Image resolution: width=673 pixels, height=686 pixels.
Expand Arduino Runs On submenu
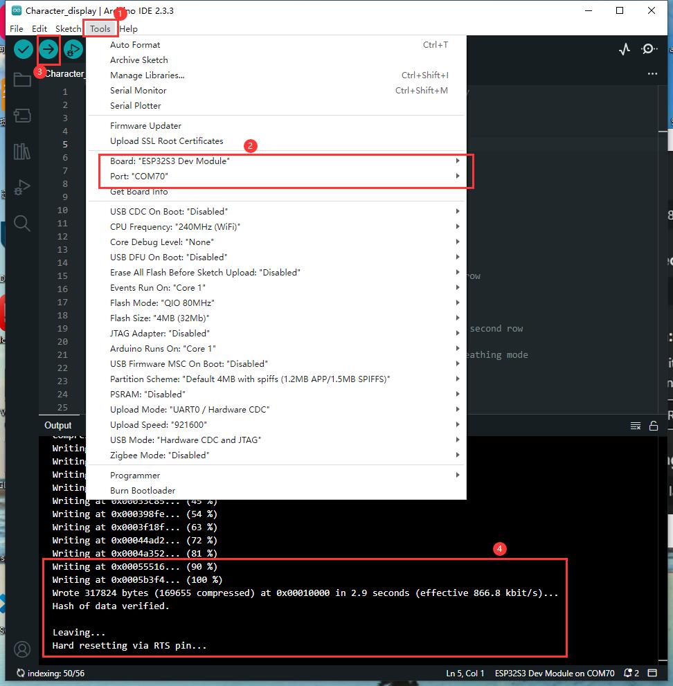tap(276, 349)
